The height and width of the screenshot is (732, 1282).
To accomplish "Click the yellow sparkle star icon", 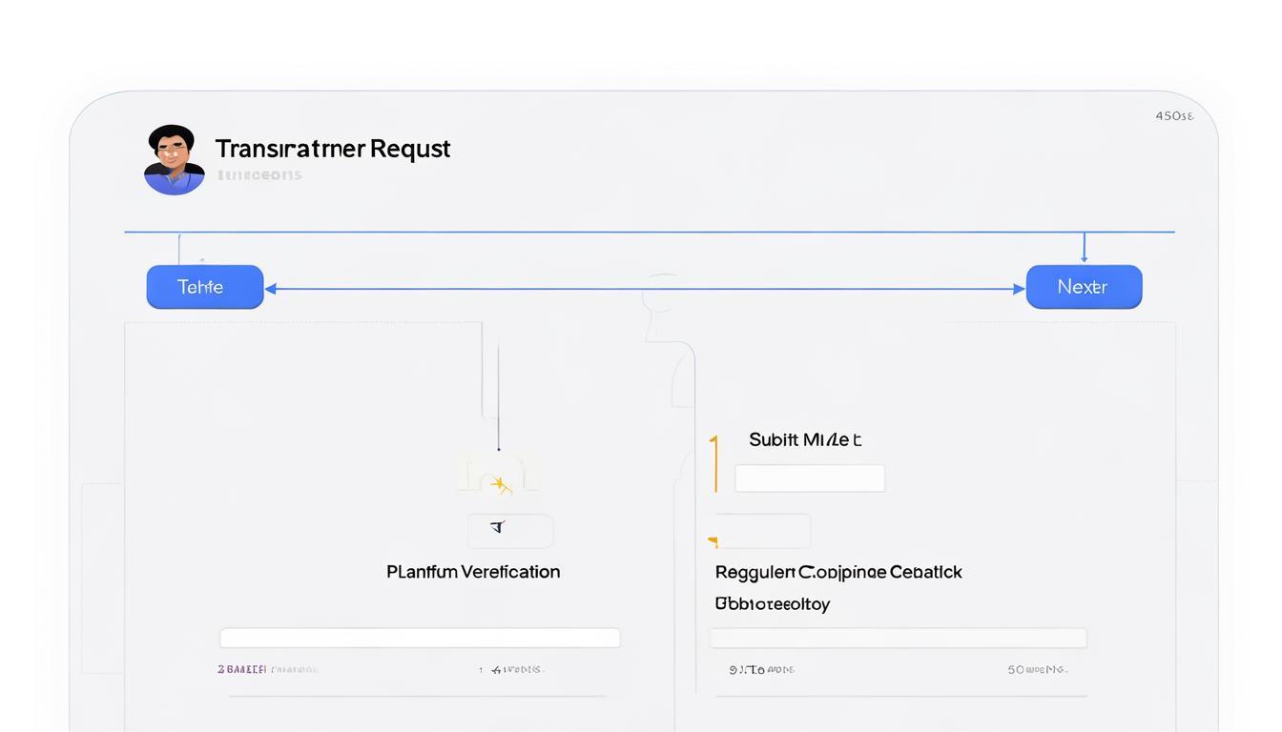I will (x=500, y=486).
